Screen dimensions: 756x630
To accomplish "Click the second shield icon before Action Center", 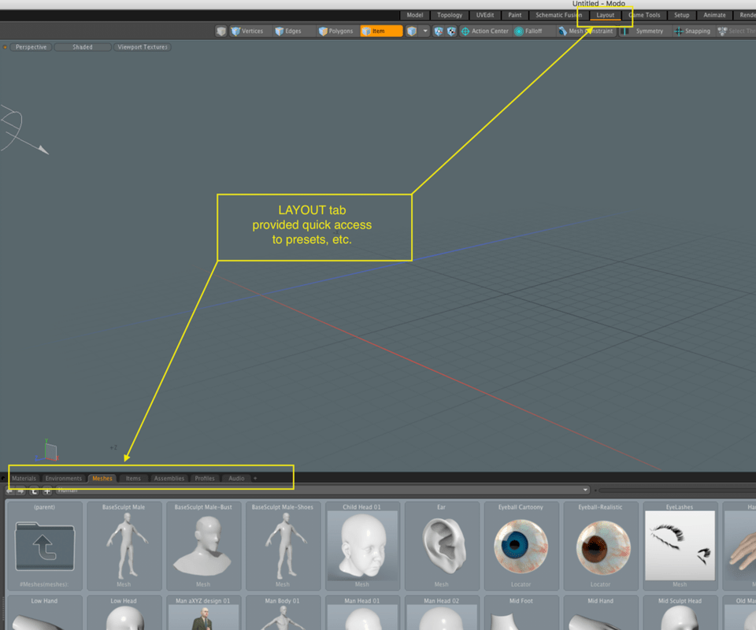I will tap(451, 31).
